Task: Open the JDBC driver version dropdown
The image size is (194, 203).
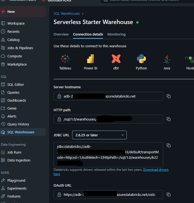Action: pos(99,135)
